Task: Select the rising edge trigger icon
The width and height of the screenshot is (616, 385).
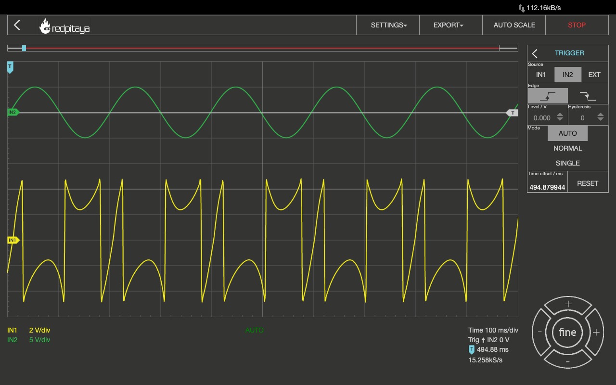Action: [548, 96]
